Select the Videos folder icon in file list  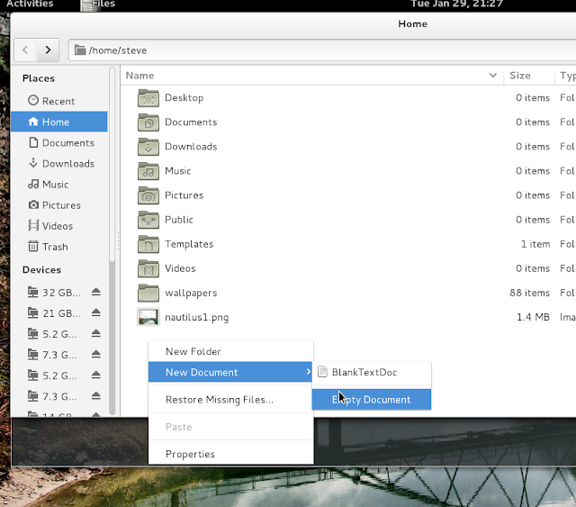[148, 268]
